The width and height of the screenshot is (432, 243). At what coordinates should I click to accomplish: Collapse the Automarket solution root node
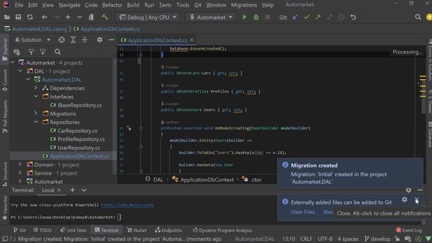pos(13,63)
